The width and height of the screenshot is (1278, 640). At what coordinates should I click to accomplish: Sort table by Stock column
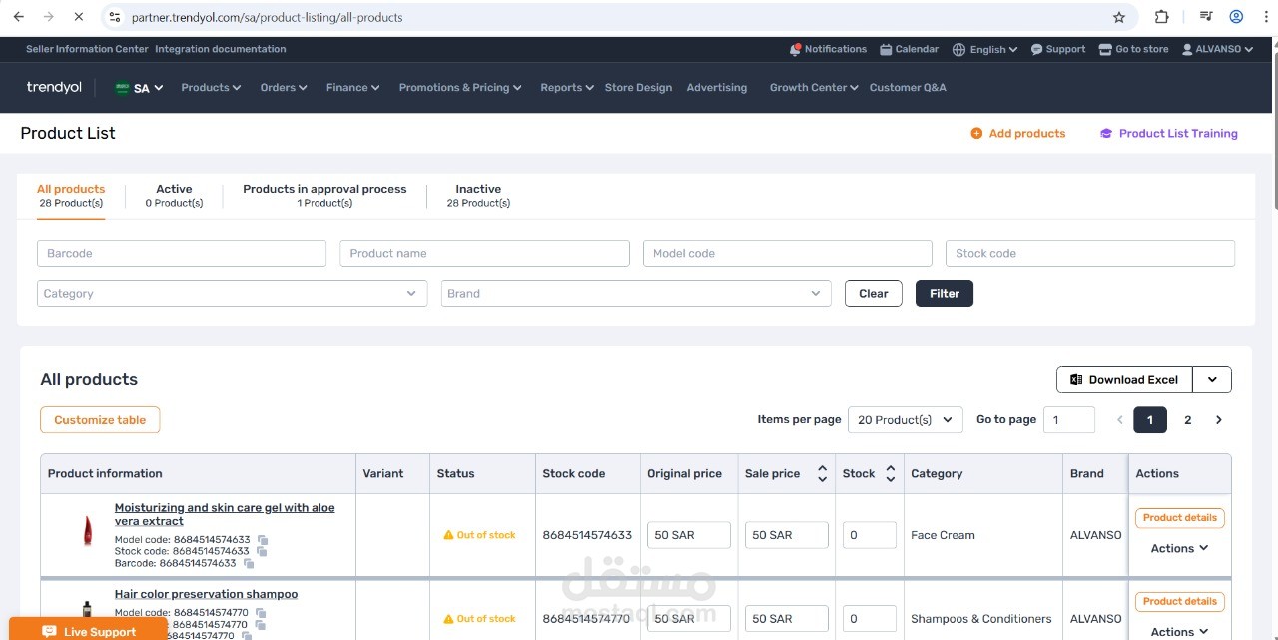[x=890, y=473]
